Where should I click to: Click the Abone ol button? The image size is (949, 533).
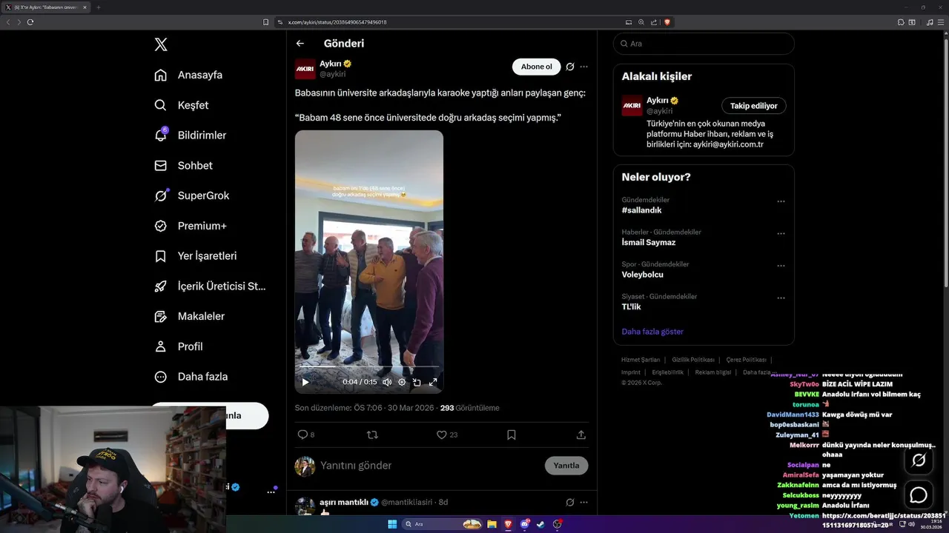(x=536, y=67)
